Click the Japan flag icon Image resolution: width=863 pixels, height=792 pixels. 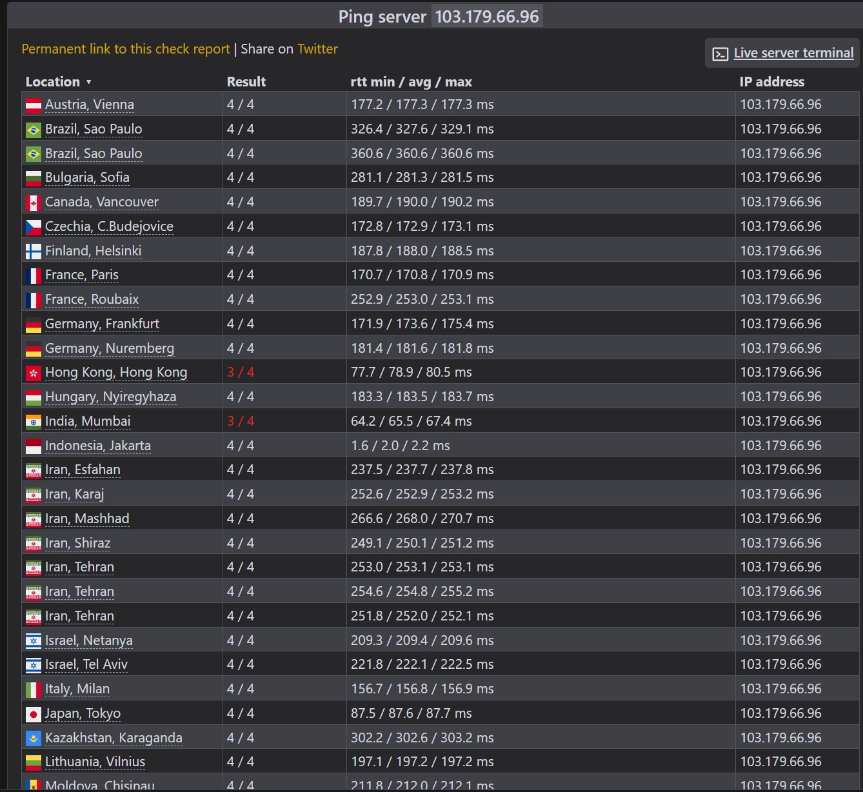coord(34,714)
